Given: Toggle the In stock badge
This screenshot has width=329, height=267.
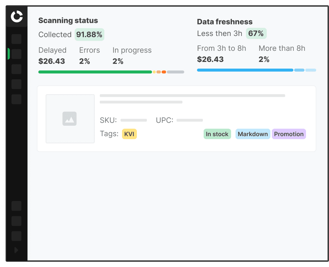Looking at the screenshot, I should click(x=217, y=134).
